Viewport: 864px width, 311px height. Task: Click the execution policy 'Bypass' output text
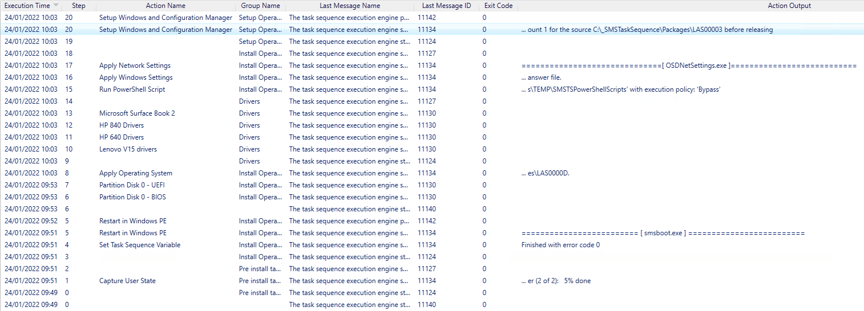point(621,89)
